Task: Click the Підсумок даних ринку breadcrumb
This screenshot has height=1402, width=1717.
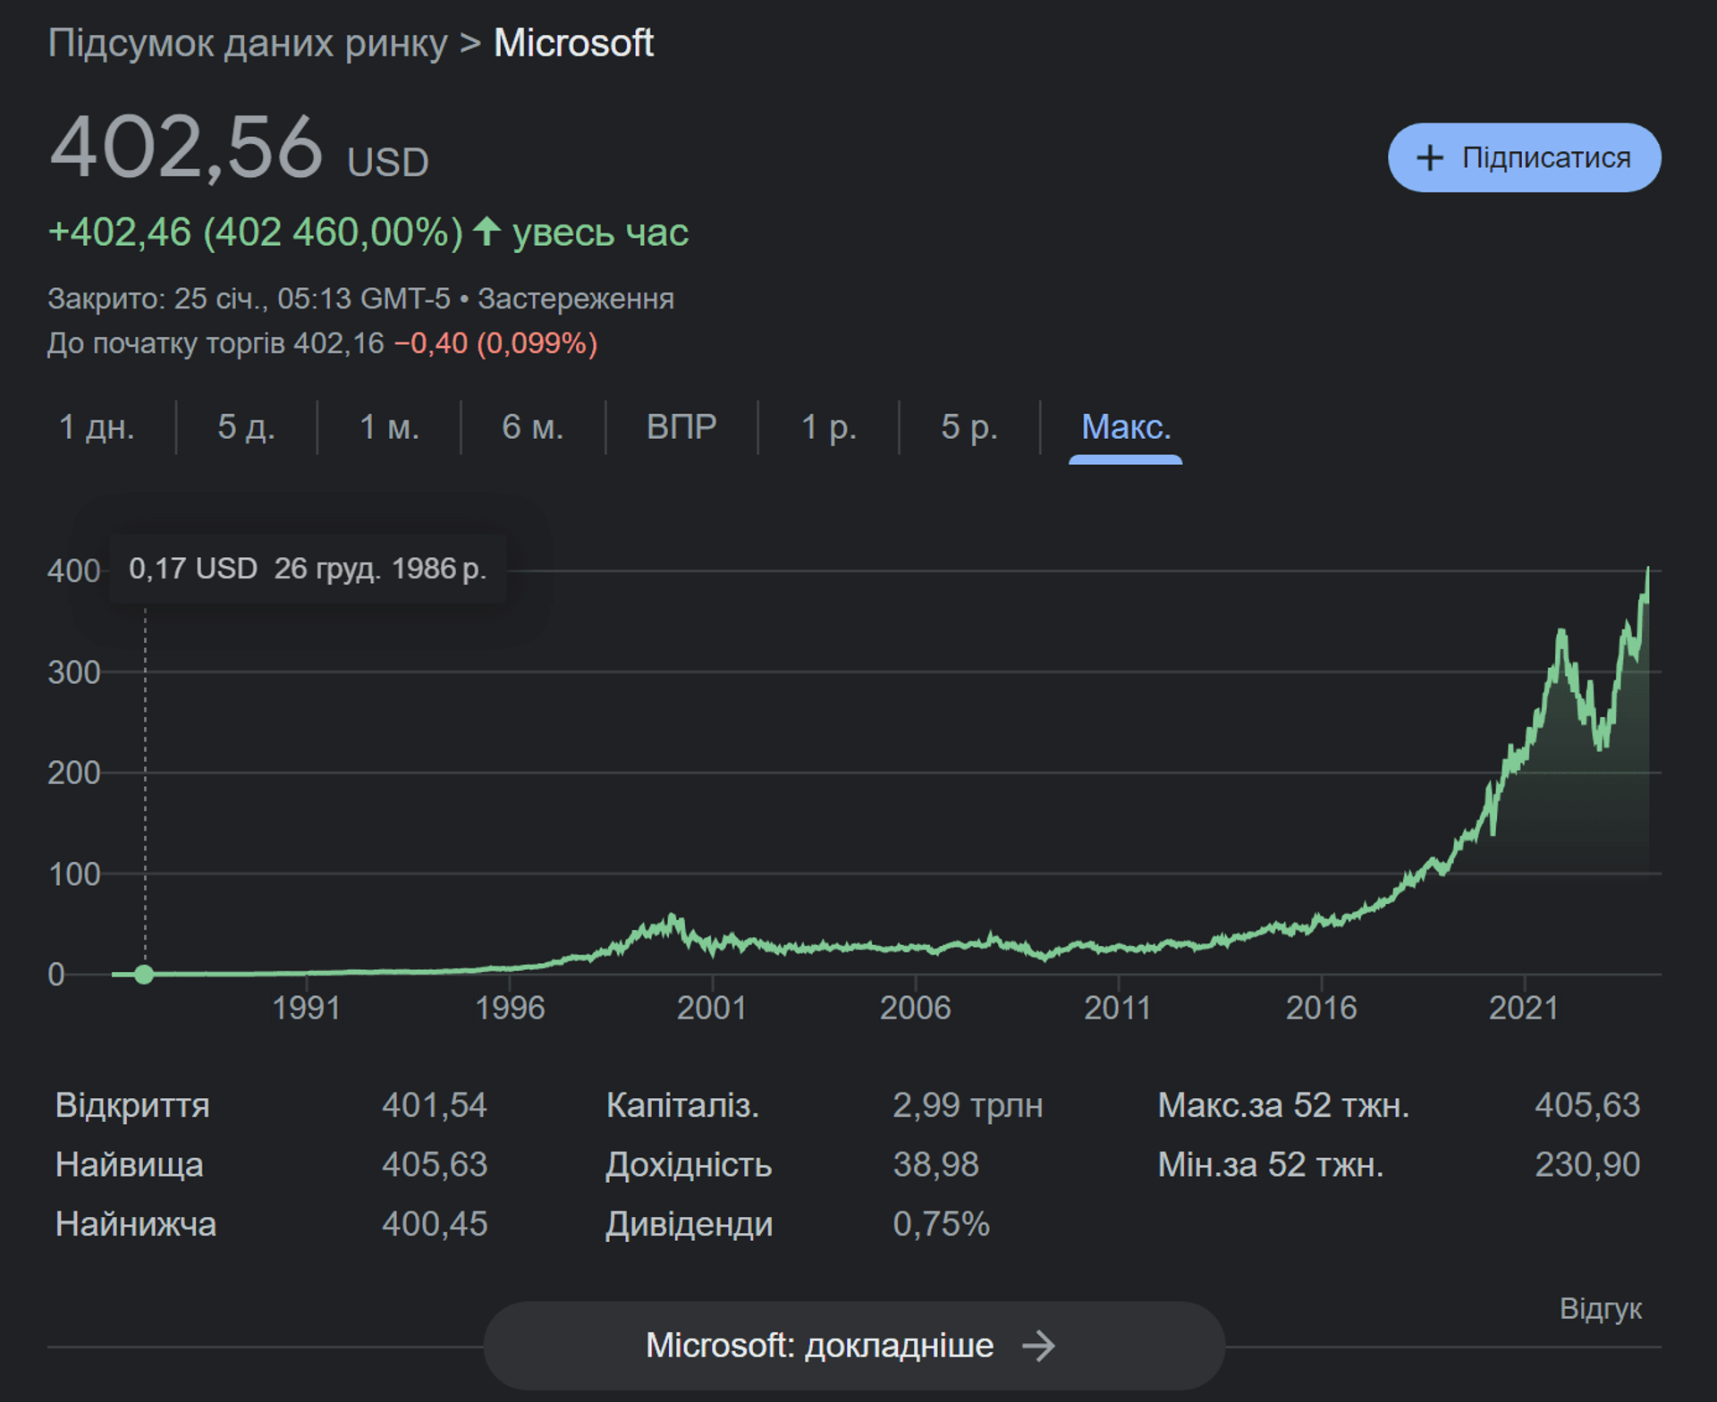Action: click(248, 43)
